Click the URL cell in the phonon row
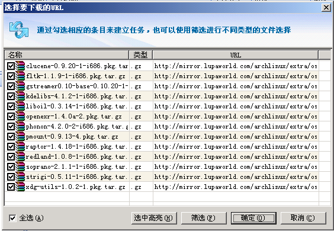 pos(236,127)
